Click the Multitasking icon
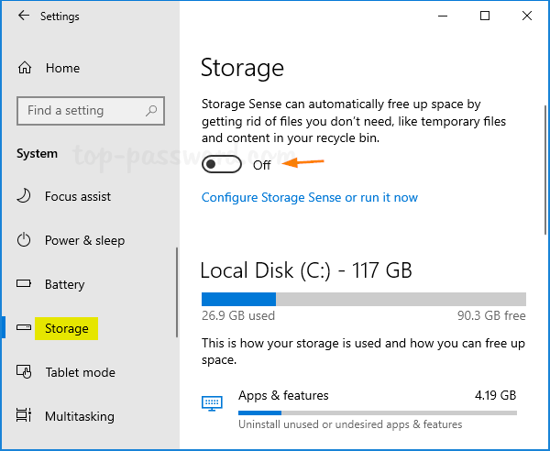The height and width of the screenshot is (451, 550). tap(25, 416)
